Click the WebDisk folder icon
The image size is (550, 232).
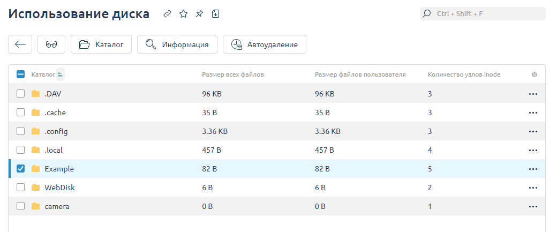tap(35, 188)
